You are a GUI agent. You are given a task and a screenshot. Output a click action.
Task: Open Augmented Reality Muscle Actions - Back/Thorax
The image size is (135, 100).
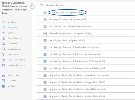77,89
